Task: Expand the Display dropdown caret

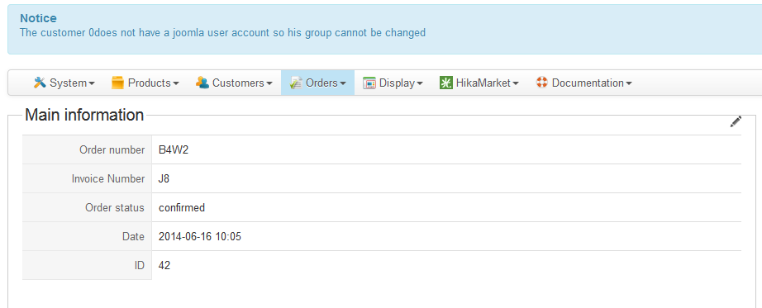Action: [x=419, y=83]
